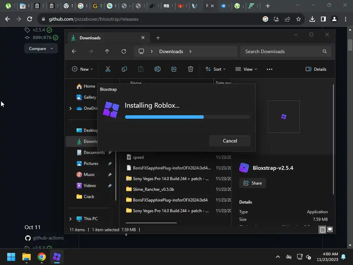This screenshot has height=265, width=353.
Task: Go back in Chrome
Action: point(8,19)
